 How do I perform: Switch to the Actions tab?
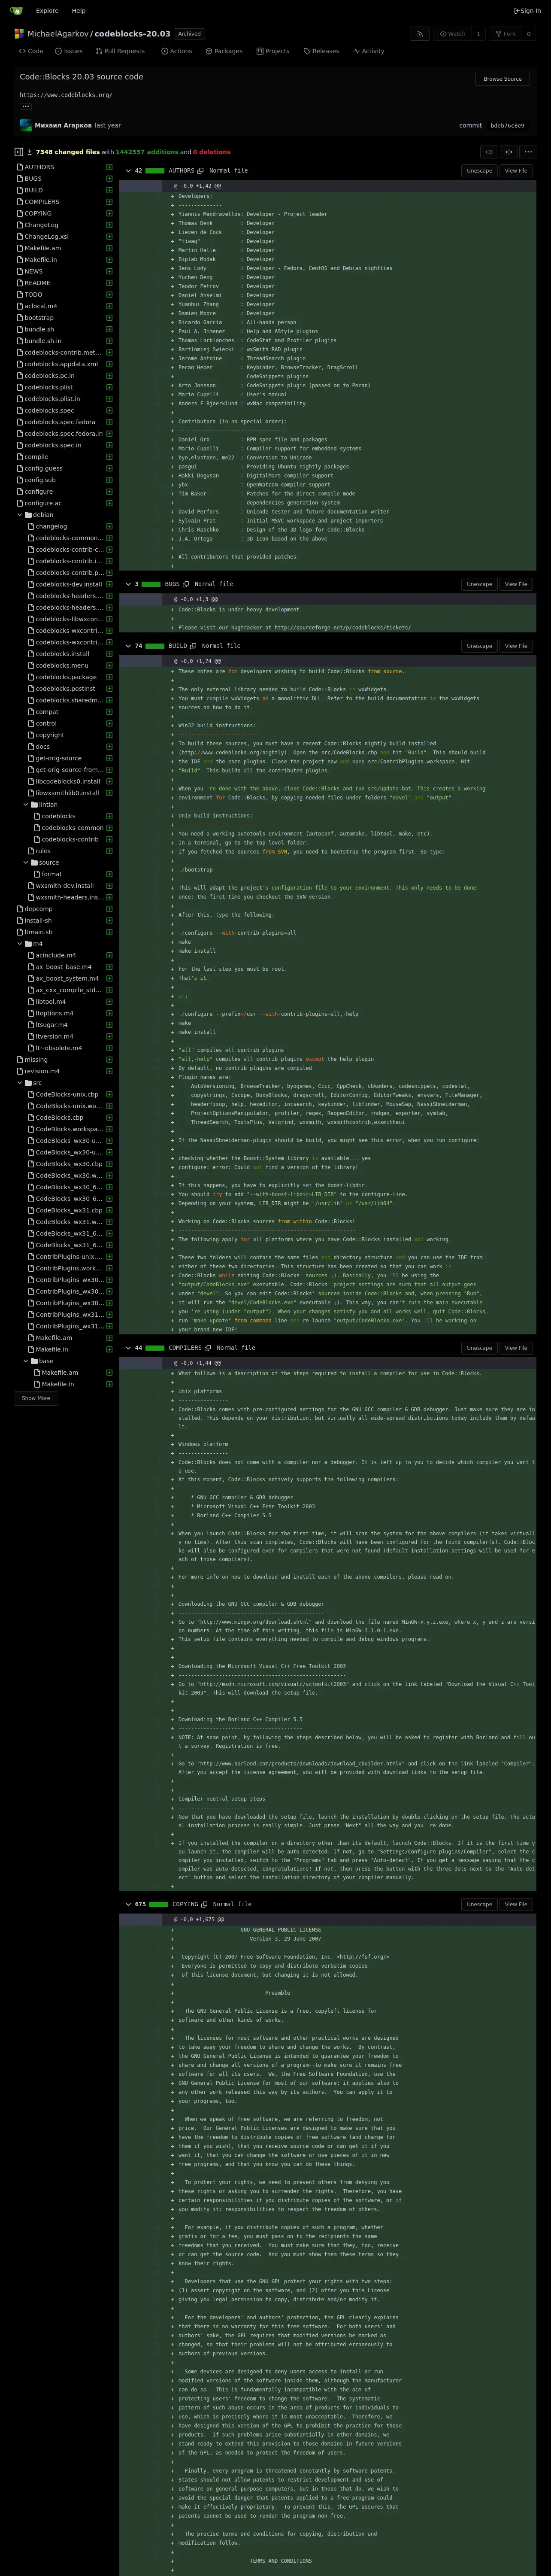coord(176,51)
